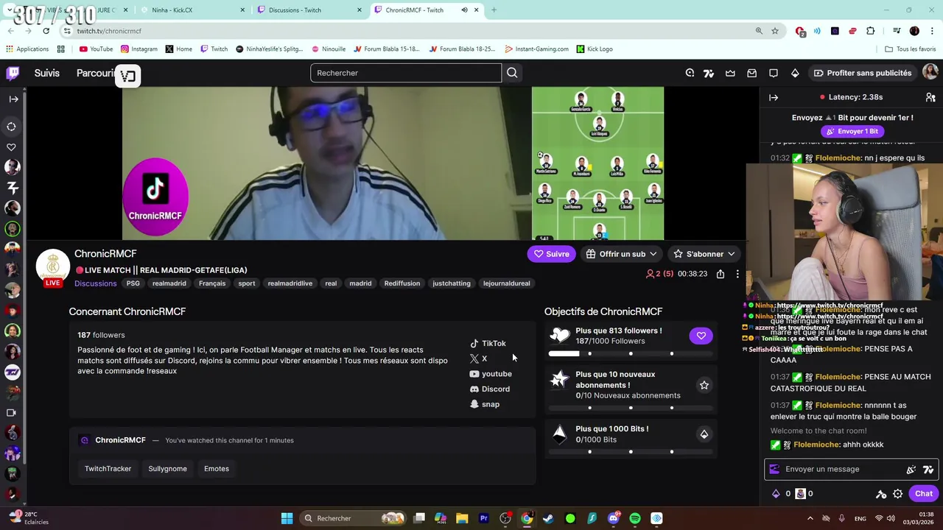Click followers goal progress bar

pos(631,354)
